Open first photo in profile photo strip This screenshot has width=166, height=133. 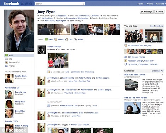[45, 30]
